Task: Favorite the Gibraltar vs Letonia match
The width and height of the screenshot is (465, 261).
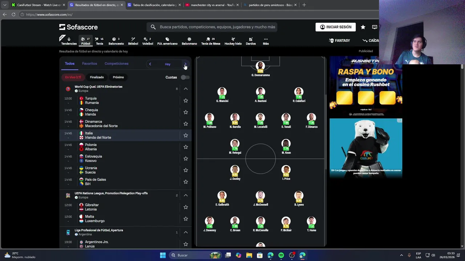Action: [x=186, y=207]
